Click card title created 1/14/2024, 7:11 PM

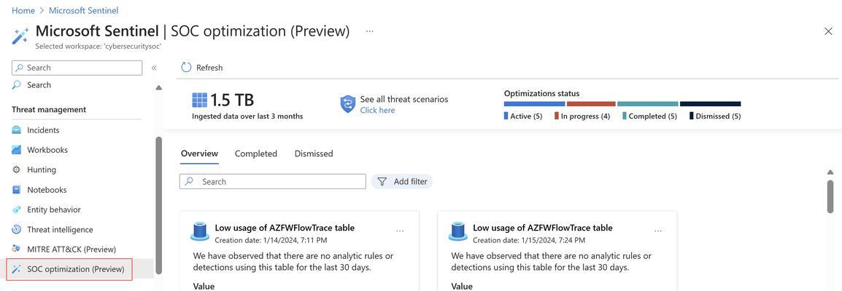tap(285, 228)
